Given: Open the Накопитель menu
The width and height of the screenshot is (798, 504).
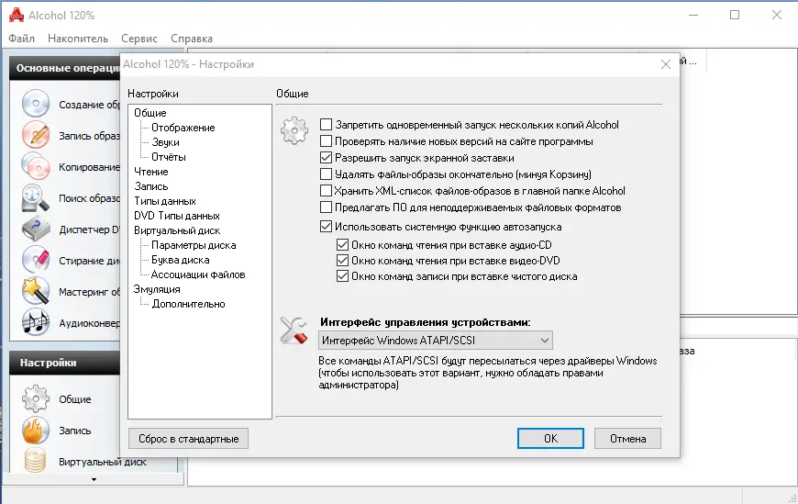Looking at the screenshot, I should (x=78, y=39).
